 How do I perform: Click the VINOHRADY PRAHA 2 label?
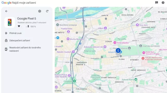point(82,64)
